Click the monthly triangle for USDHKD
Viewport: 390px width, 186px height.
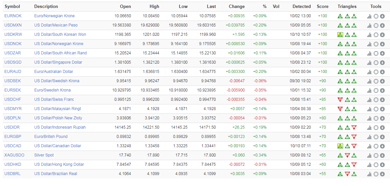coord(354,164)
